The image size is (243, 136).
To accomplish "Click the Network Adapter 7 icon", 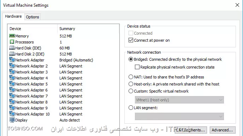I will [12, 96].
